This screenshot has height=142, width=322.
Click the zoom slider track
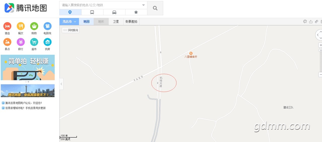[x=321, y=62]
